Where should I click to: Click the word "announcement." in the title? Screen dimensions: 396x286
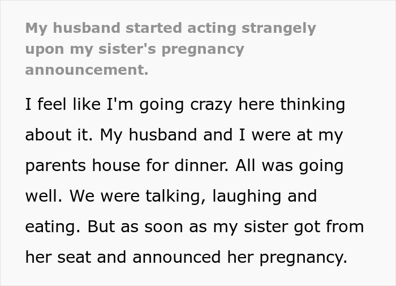coord(87,70)
